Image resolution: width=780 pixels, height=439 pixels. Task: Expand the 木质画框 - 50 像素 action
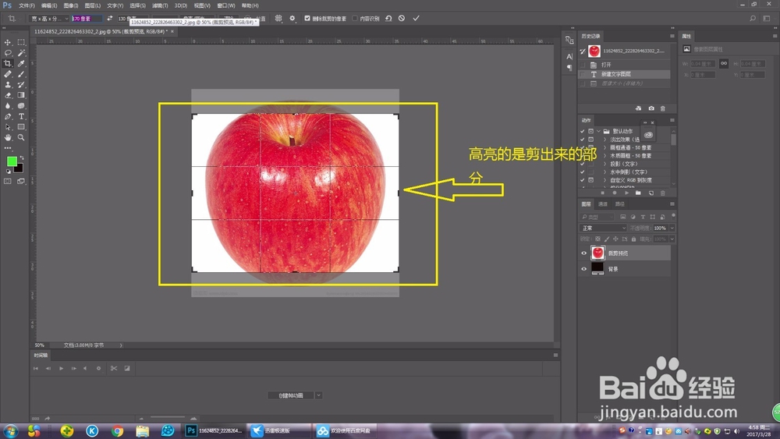tap(605, 156)
